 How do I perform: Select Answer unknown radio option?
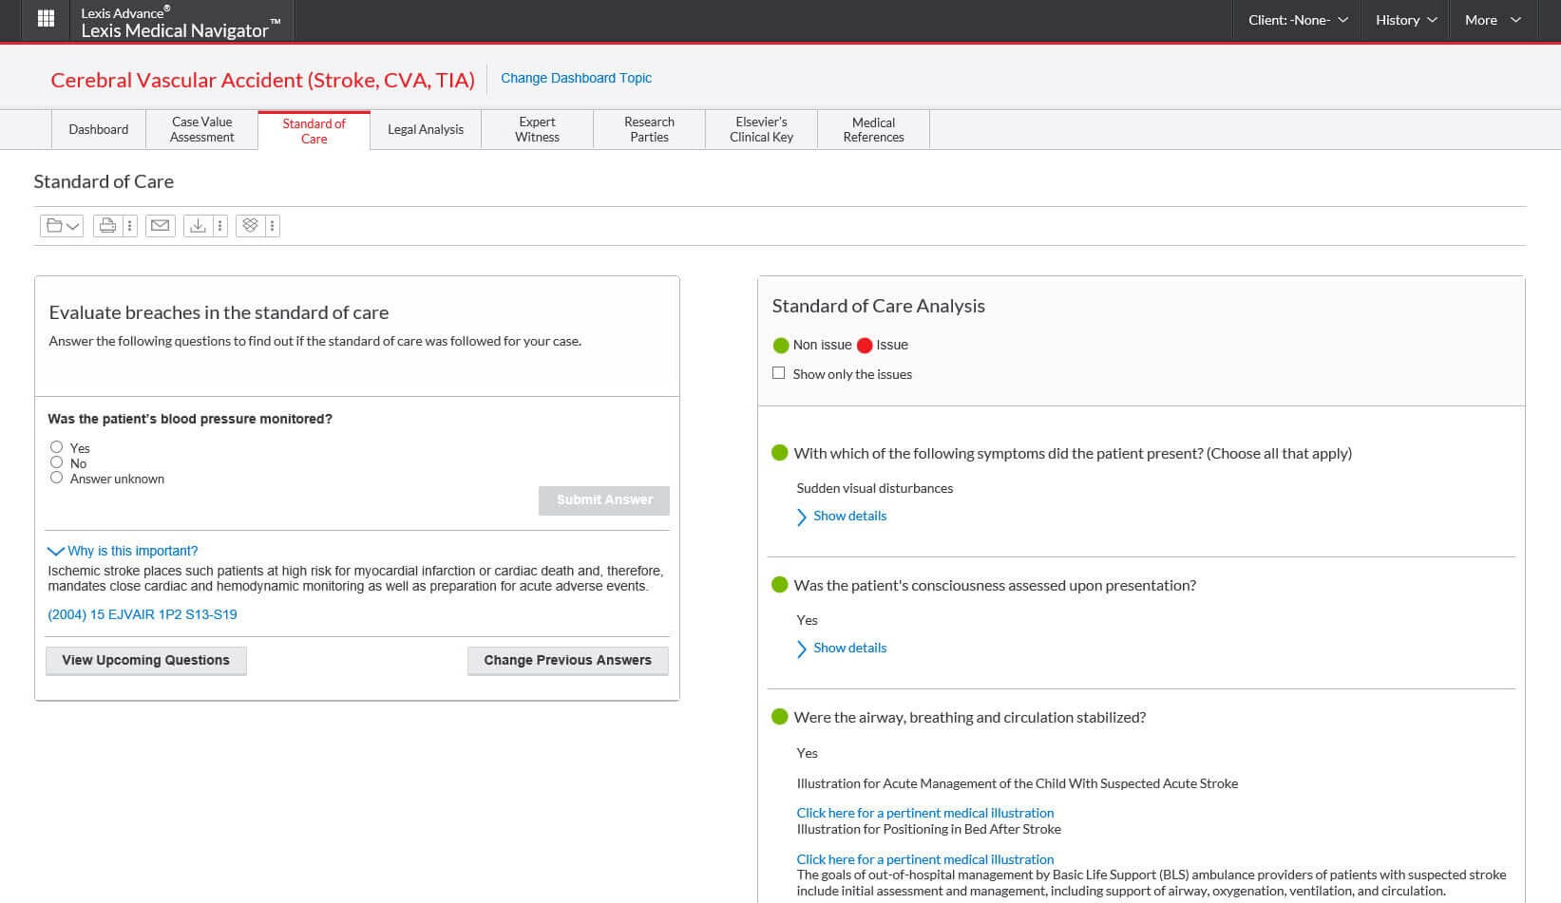57,478
